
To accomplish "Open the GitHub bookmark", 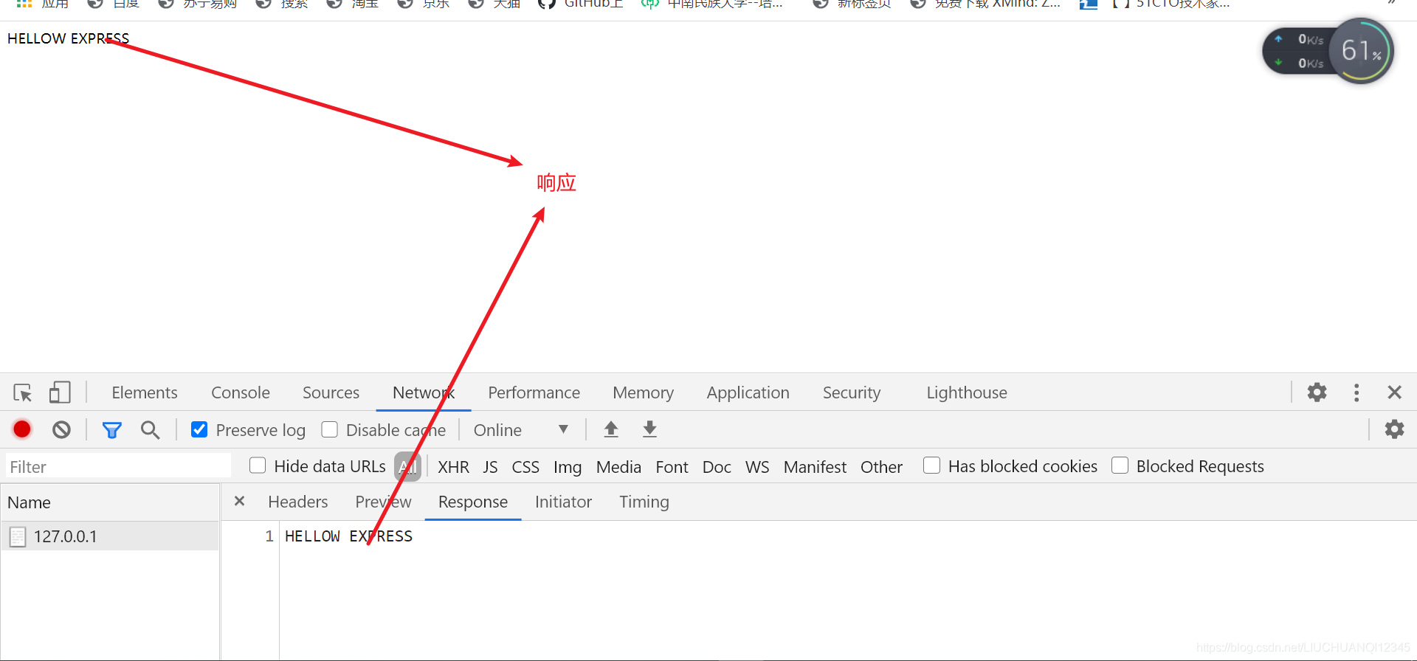I will (x=582, y=4).
